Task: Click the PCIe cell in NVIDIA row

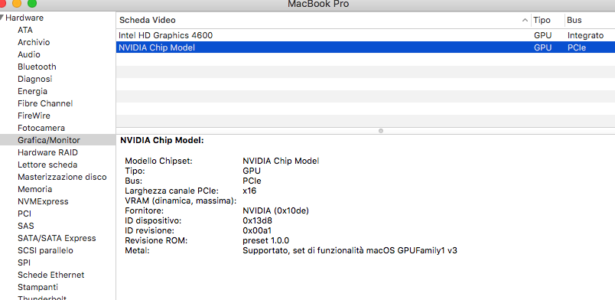Action: click(x=577, y=47)
